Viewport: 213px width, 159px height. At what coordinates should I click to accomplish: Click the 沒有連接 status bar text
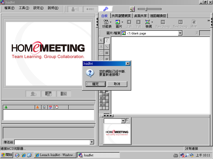coord(191,149)
